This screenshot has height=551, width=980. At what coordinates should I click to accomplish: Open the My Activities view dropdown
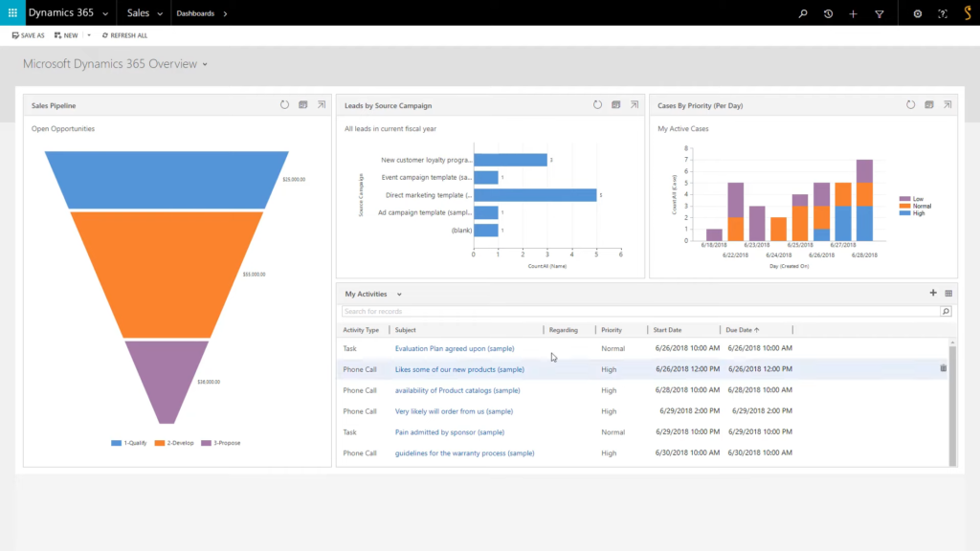coord(400,294)
